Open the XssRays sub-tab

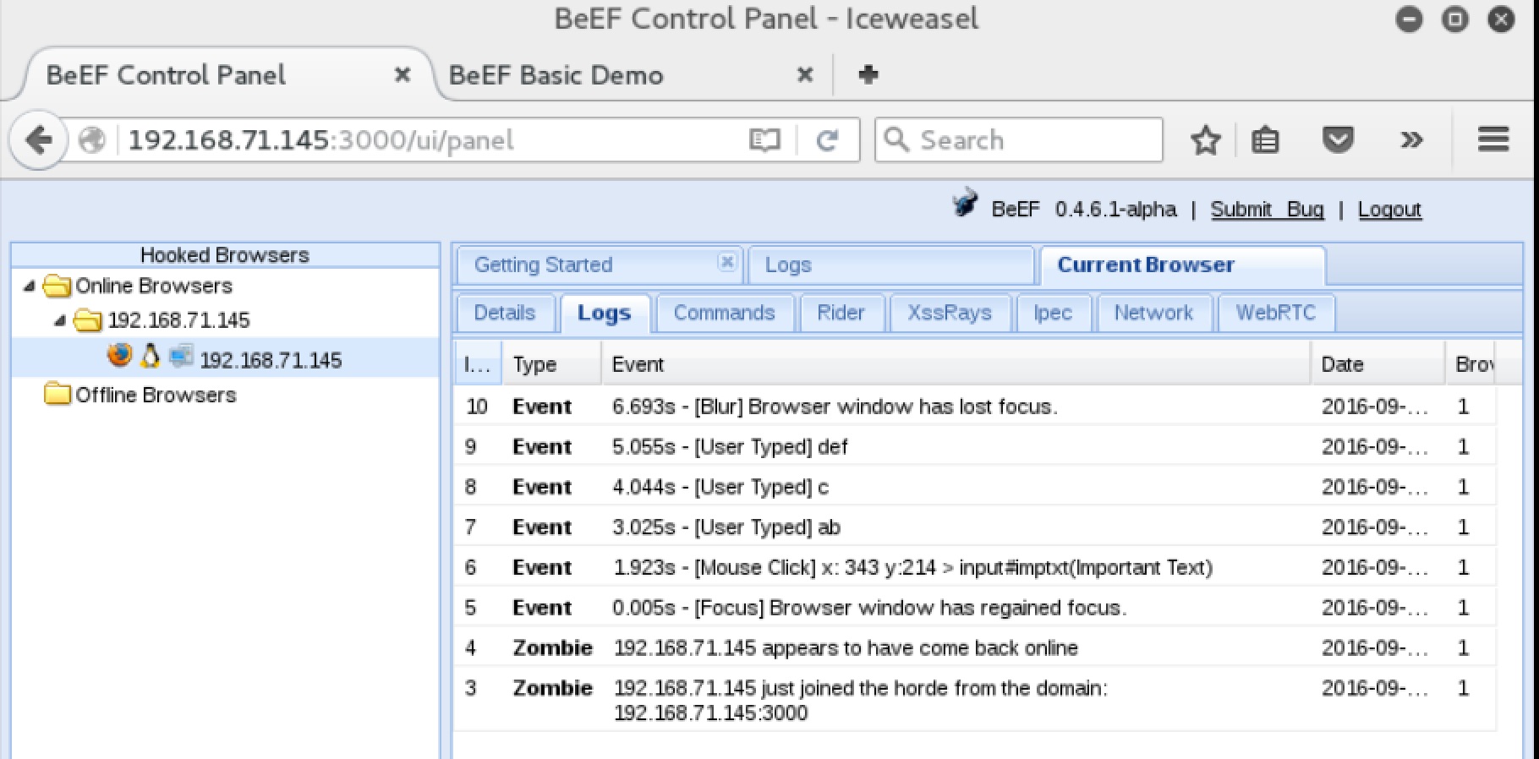tap(950, 313)
